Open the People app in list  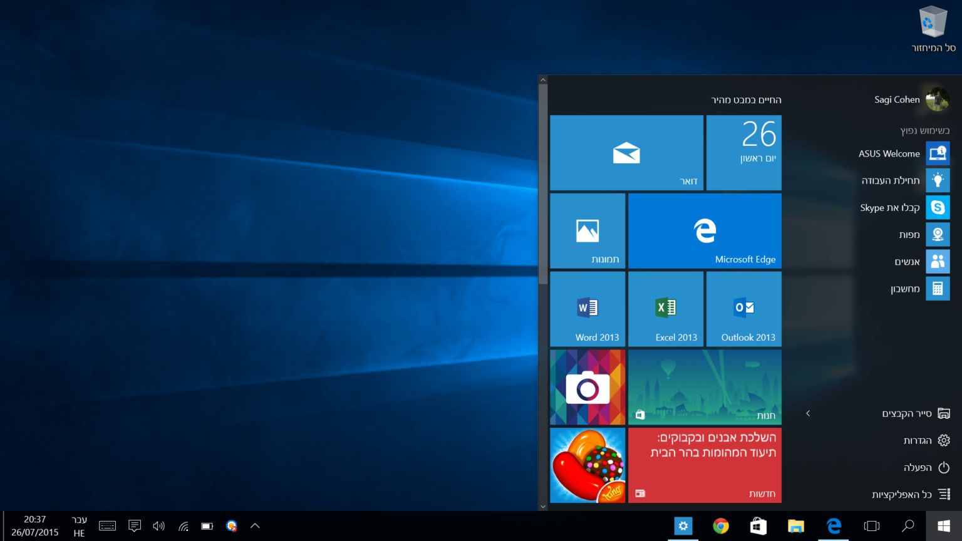[x=921, y=262]
